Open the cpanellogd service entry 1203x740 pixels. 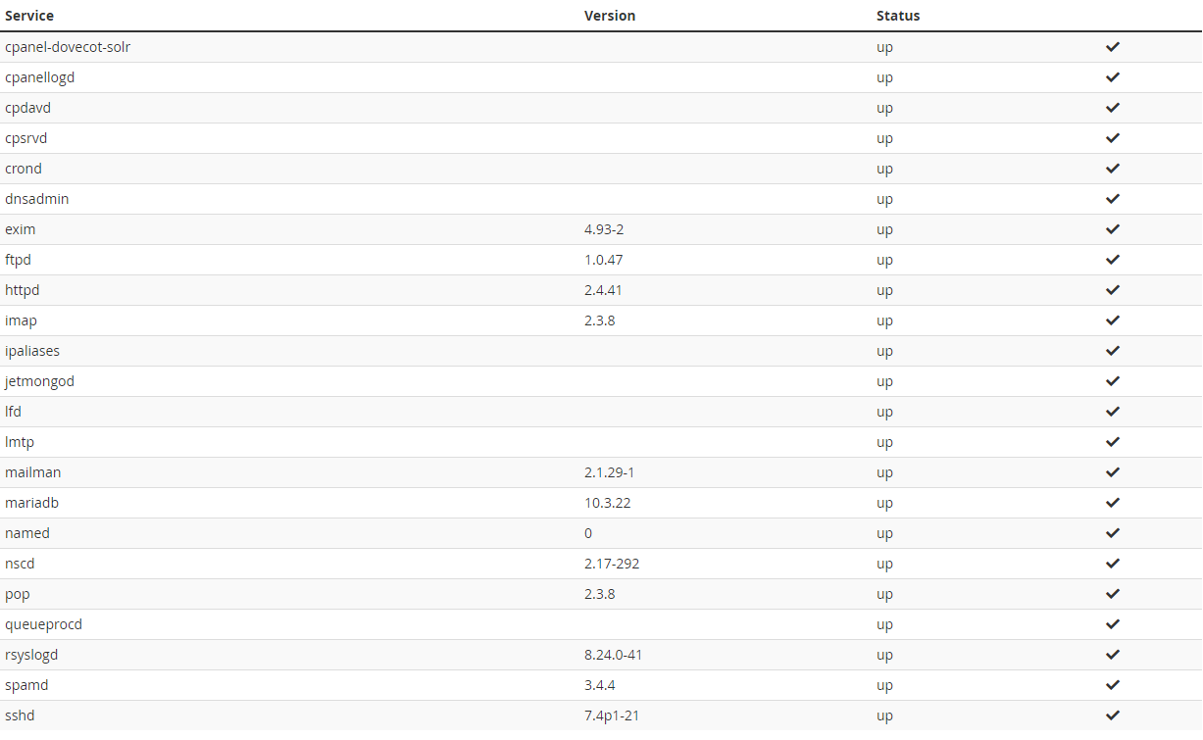pos(39,76)
